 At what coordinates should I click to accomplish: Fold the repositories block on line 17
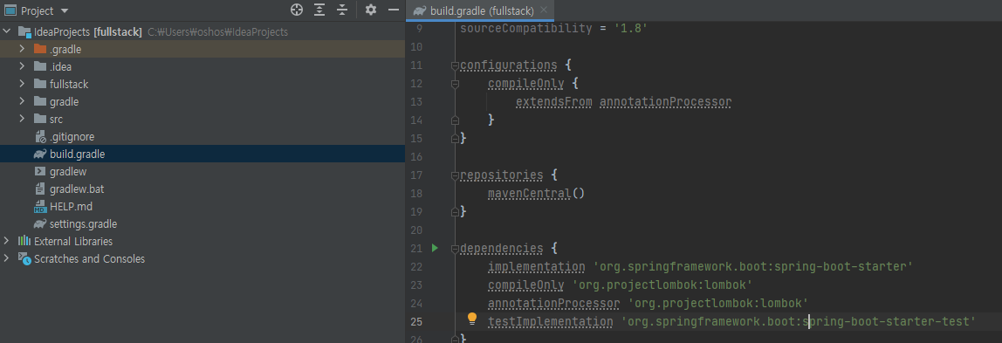pyautogui.click(x=455, y=175)
